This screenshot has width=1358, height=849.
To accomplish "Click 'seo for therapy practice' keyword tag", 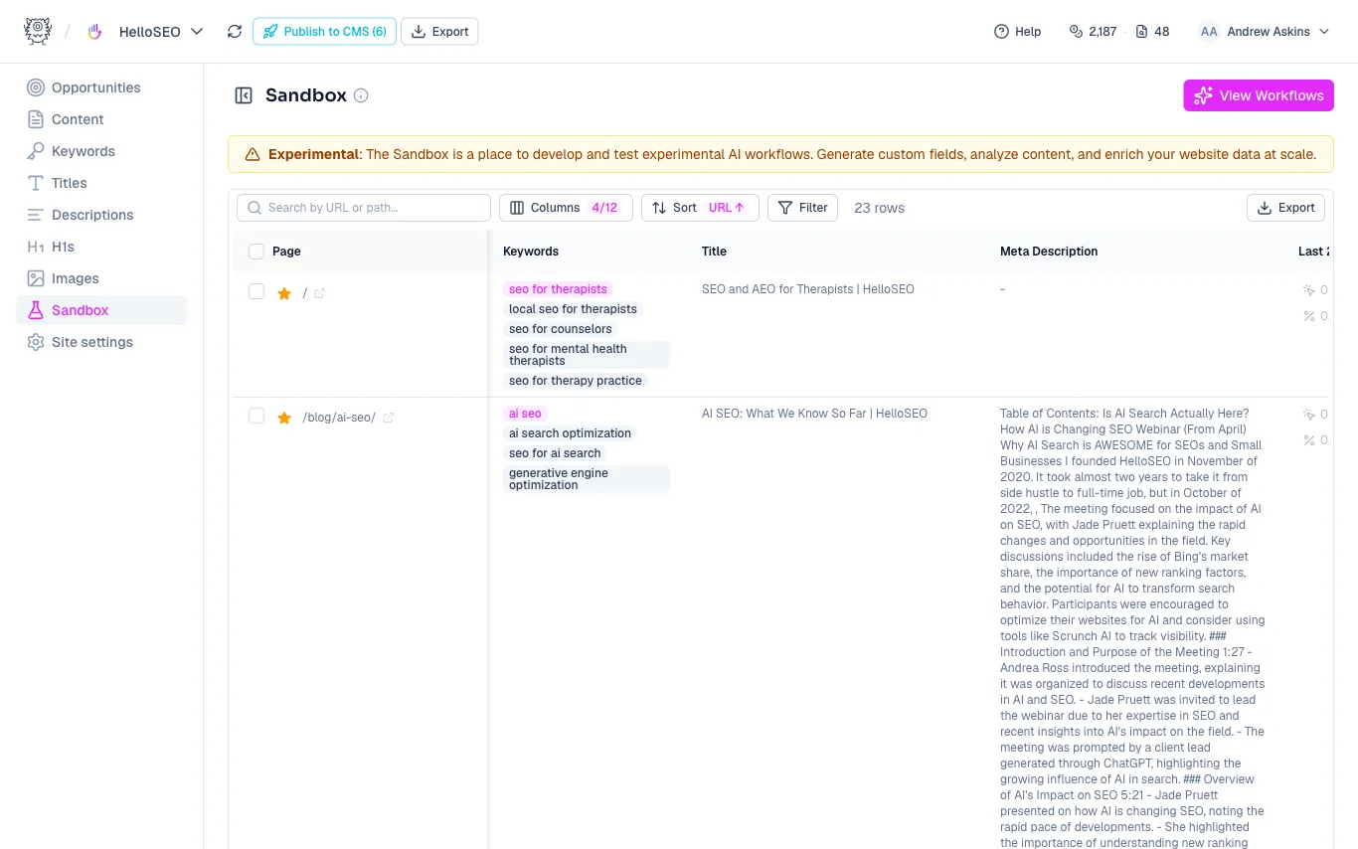I will click(x=576, y=381).
